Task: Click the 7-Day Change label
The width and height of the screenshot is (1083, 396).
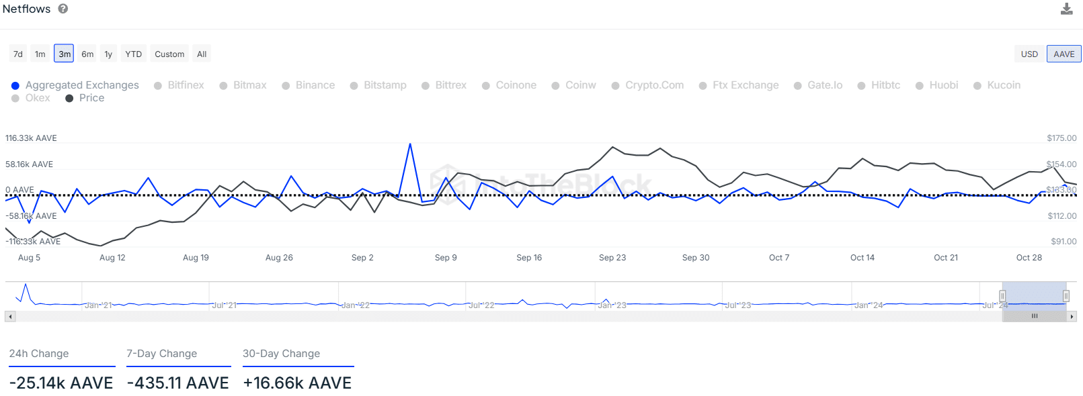Action: 162,354
